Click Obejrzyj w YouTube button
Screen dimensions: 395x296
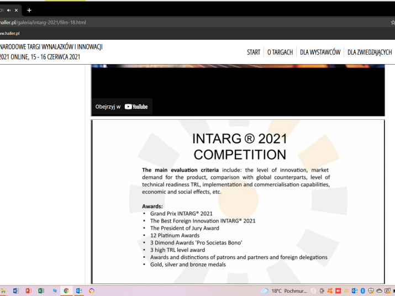[122, 107]
